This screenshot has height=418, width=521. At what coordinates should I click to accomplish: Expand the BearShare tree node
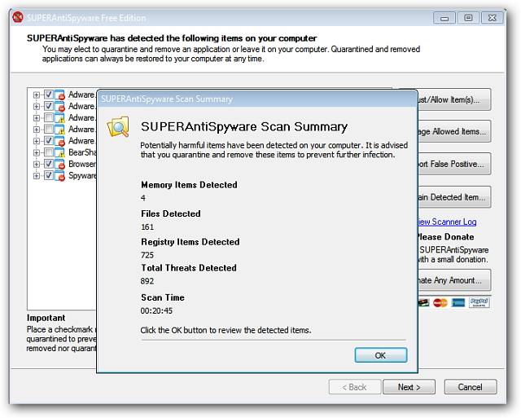[37, 152]
